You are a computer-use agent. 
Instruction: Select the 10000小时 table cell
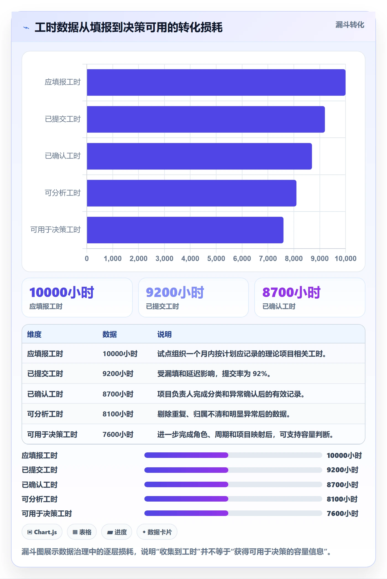tap(120, 354)
